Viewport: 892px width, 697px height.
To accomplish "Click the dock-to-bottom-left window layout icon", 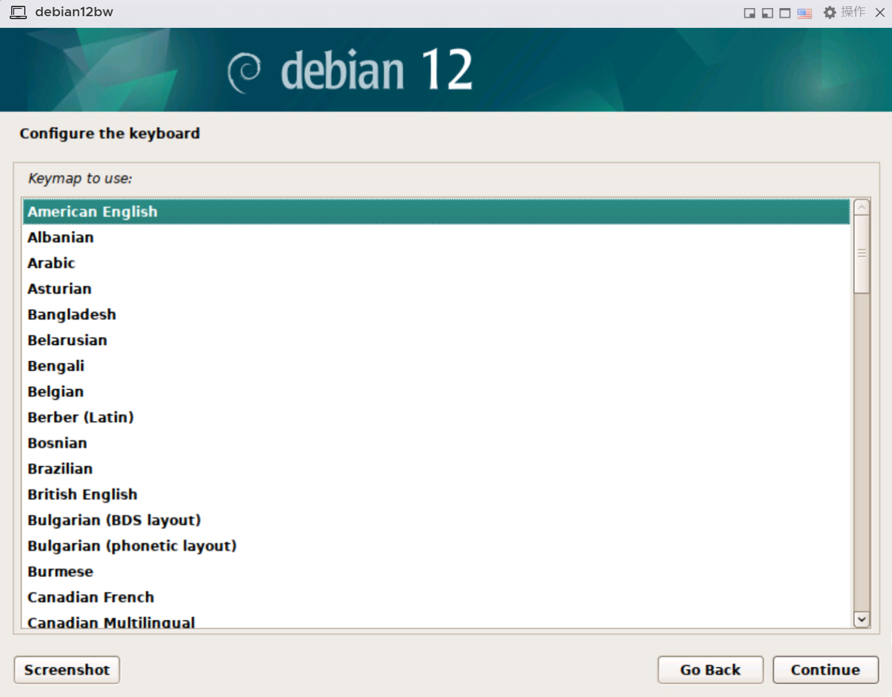I will pyautogui.click(x=767, y=13).
